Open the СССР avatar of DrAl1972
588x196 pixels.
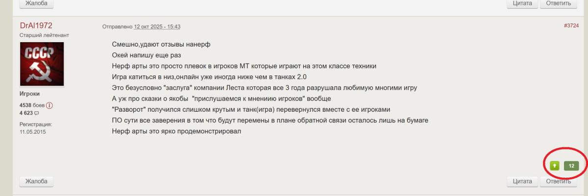(x=42, y=64)
